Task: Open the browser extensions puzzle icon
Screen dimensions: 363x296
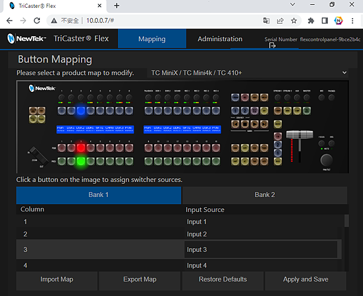Action: pos(311,21)
